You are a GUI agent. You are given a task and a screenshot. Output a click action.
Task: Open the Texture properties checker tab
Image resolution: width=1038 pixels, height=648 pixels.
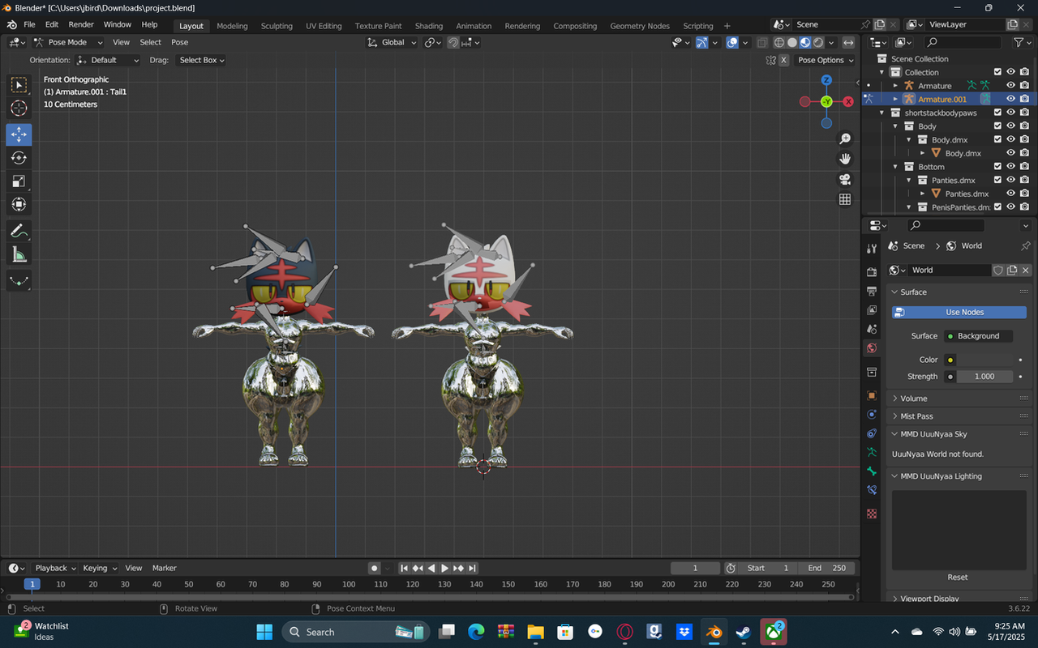click(x=872, y=513)
